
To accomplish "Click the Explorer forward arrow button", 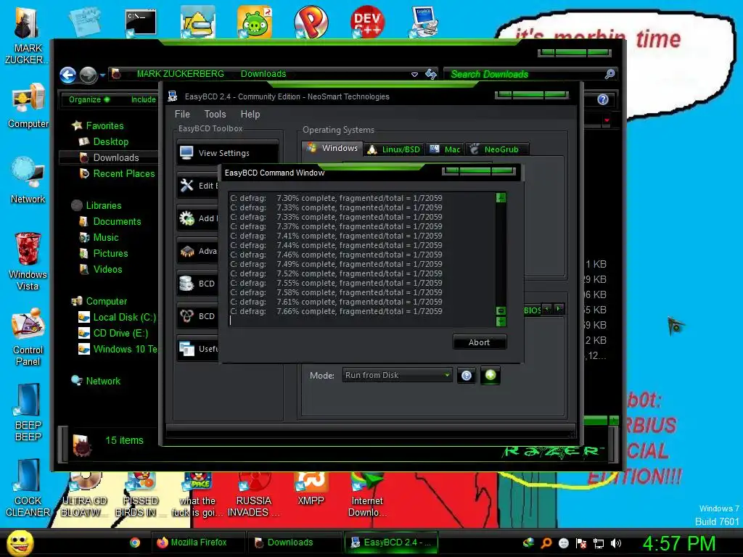I will [88, 75].
